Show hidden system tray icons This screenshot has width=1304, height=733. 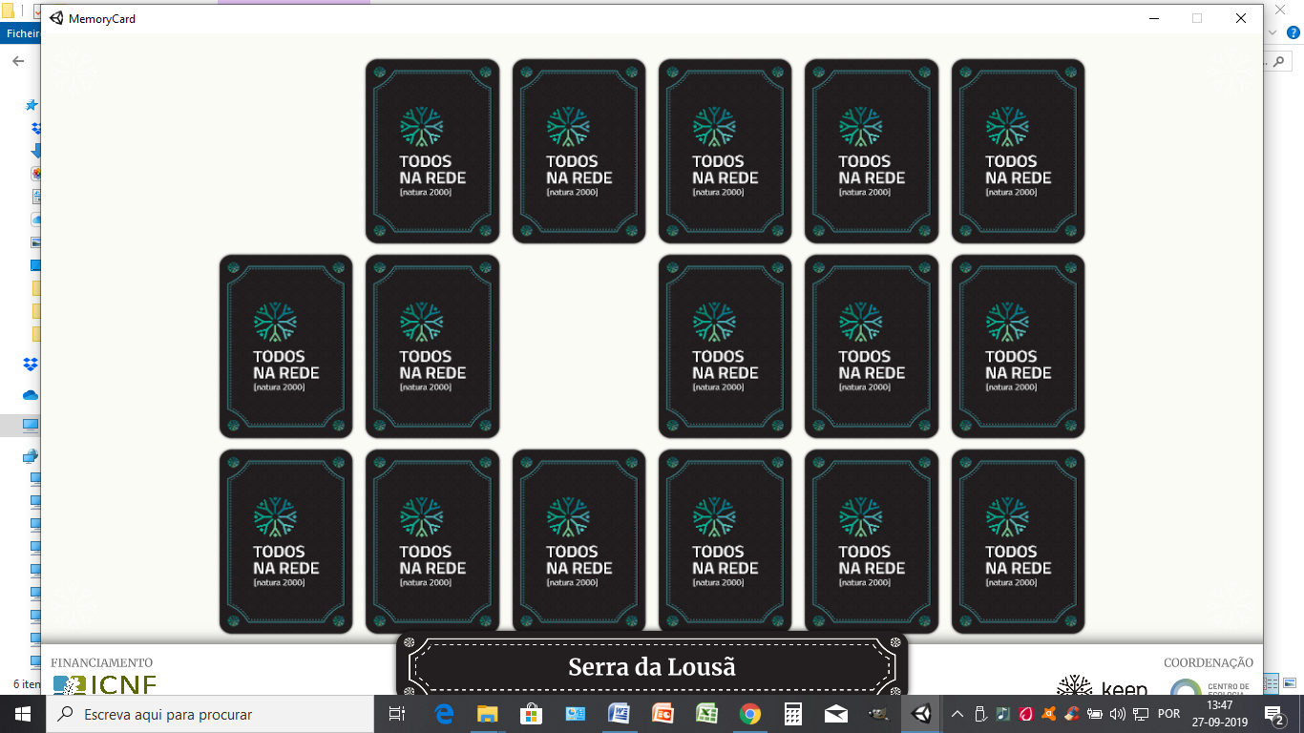pos(957,714)
